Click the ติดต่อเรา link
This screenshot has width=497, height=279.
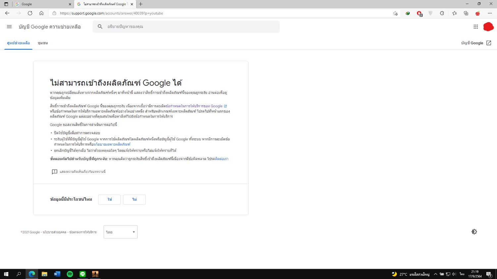[222, 159]
